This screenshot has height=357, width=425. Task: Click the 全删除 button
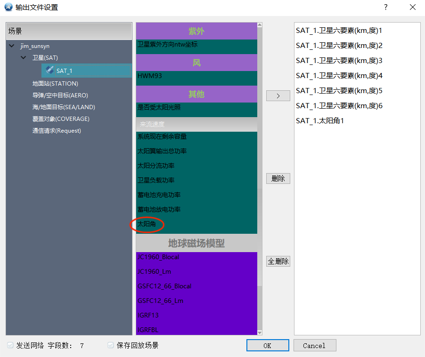278,261
